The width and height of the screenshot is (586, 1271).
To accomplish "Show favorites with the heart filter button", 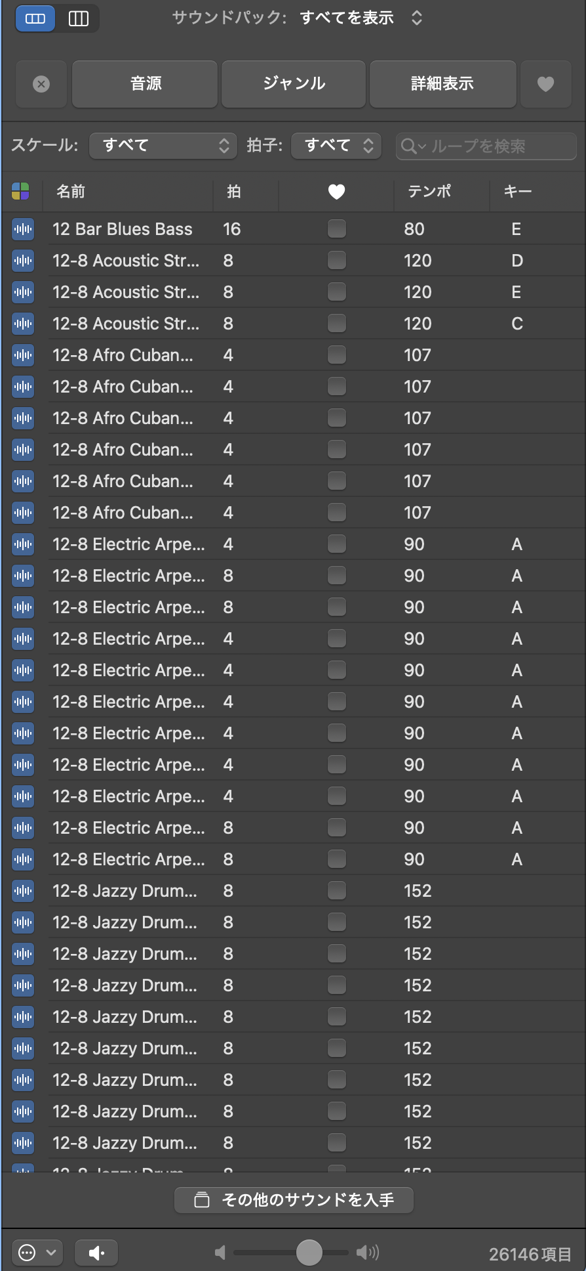I will [x=545, y=84].
